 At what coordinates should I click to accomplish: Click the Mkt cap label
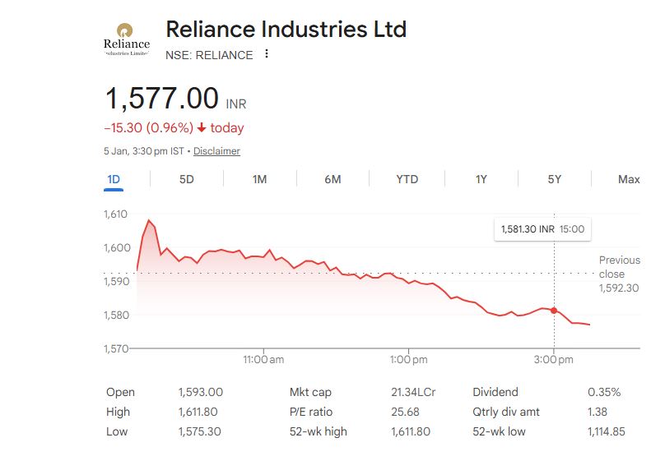pos(310,392)
